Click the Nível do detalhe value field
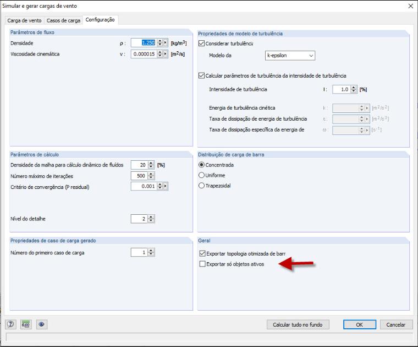 click(139, 219)
